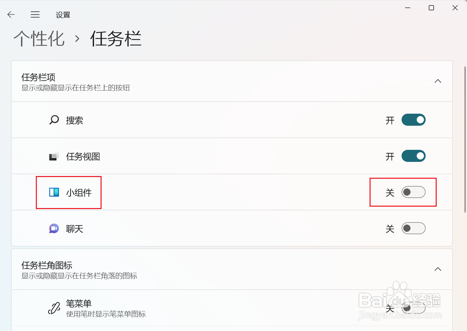Click the 笔菜单 row label

point(79,303)
